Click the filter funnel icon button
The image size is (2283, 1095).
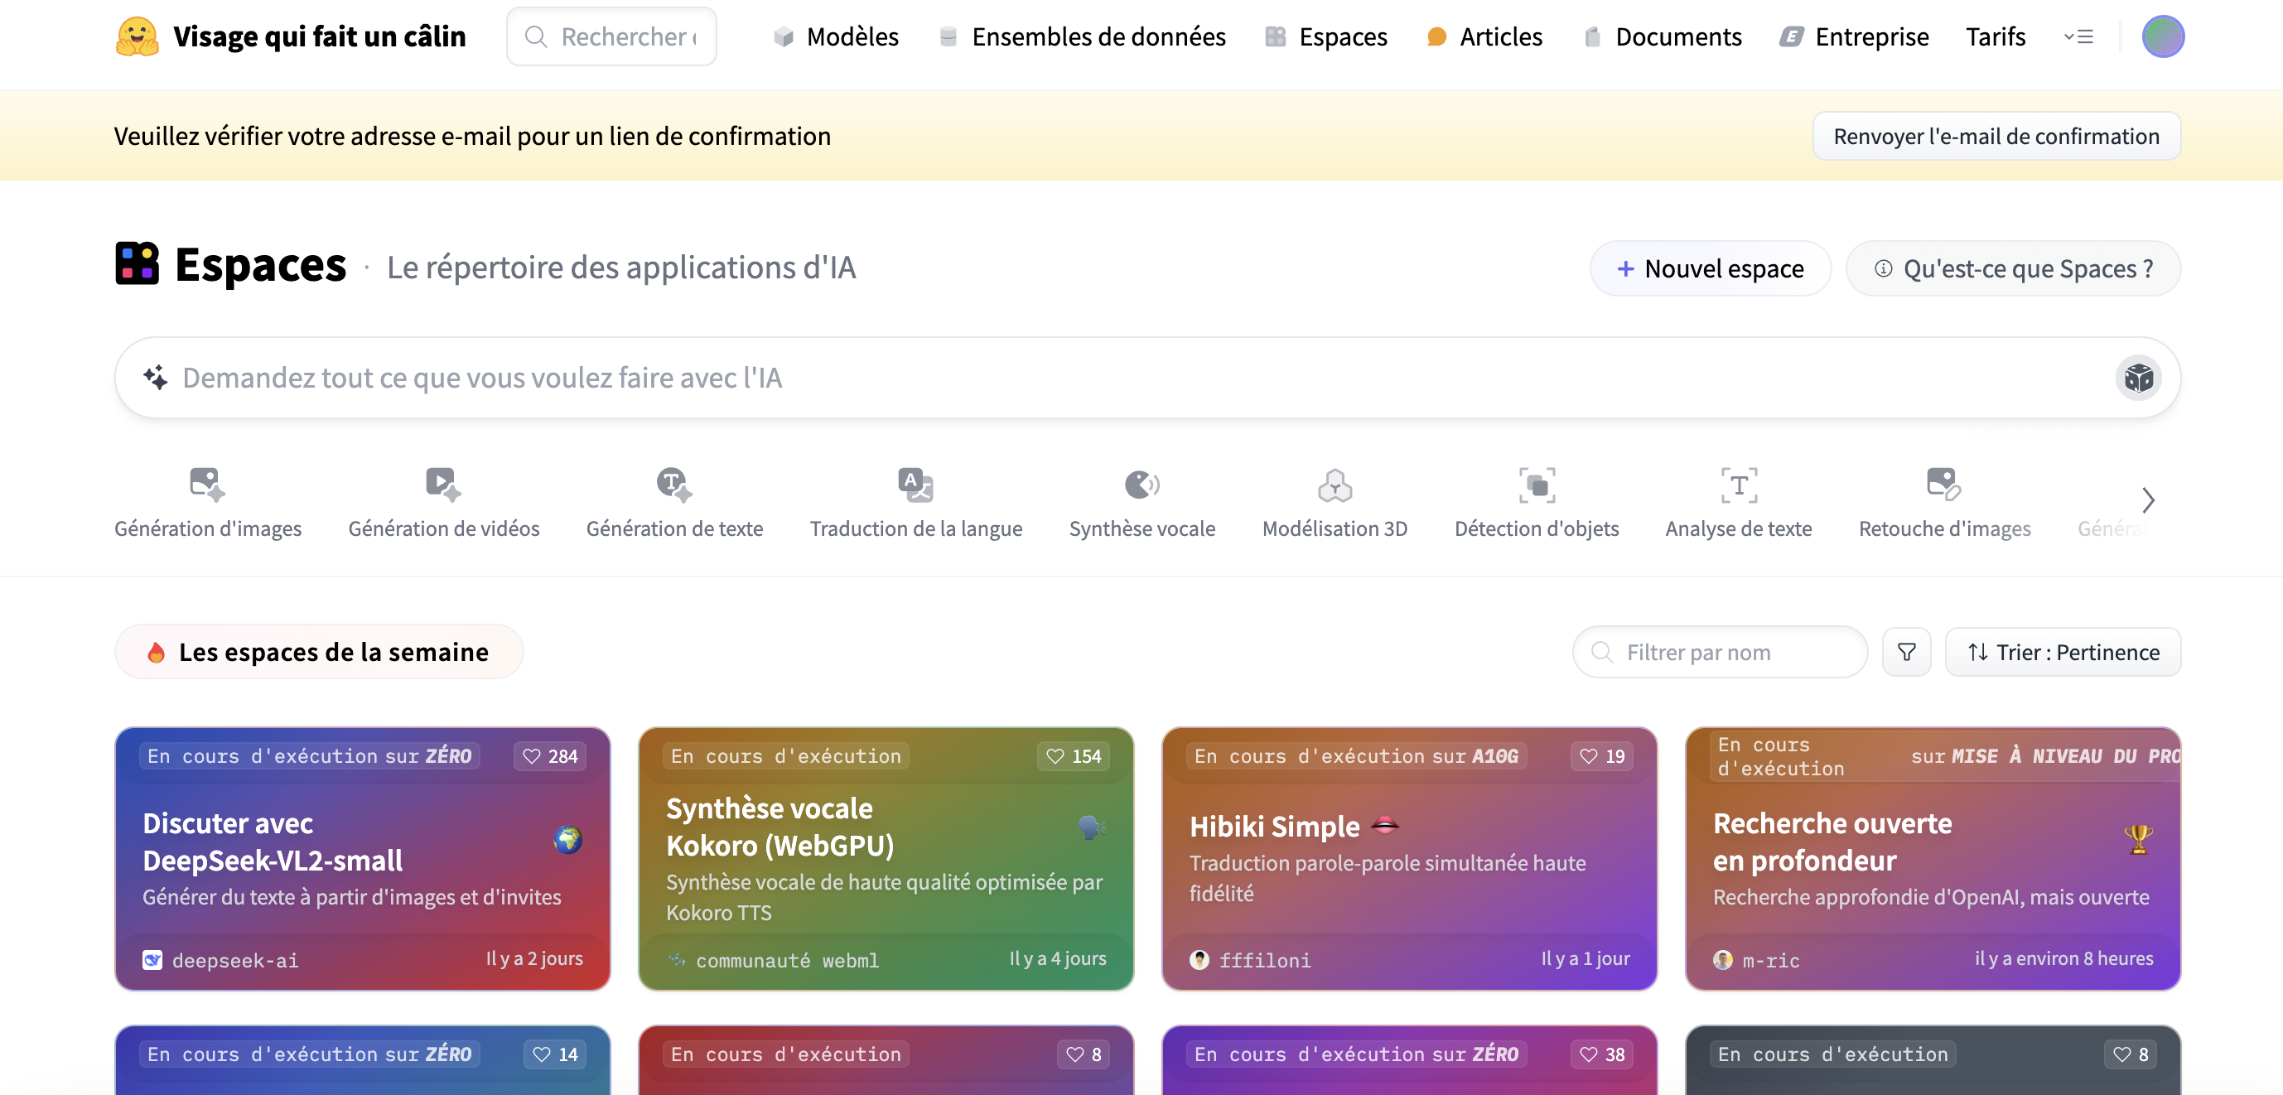[x=1906, y=652]
